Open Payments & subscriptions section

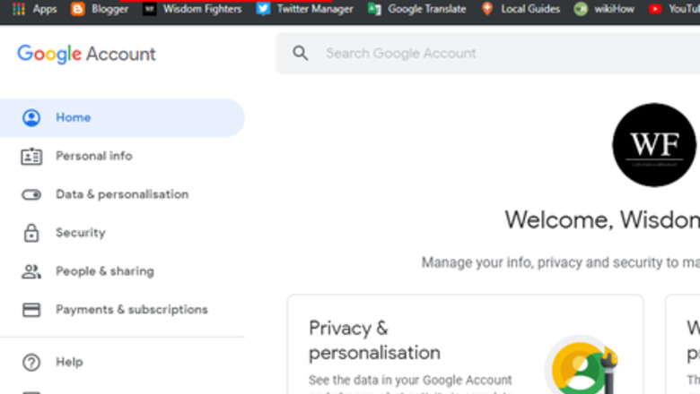pos(122,310)
